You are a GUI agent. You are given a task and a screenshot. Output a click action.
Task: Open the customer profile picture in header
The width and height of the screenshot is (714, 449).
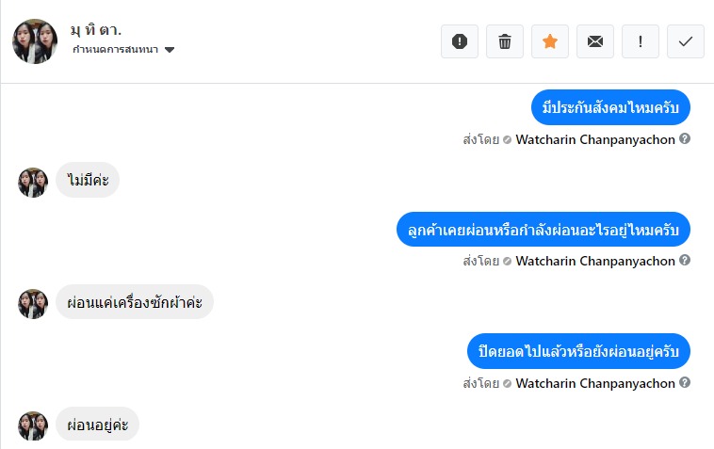click(35, 40)
